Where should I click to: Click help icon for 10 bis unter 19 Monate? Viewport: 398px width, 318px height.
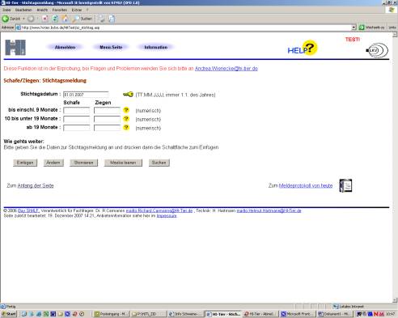click(126, 119)
